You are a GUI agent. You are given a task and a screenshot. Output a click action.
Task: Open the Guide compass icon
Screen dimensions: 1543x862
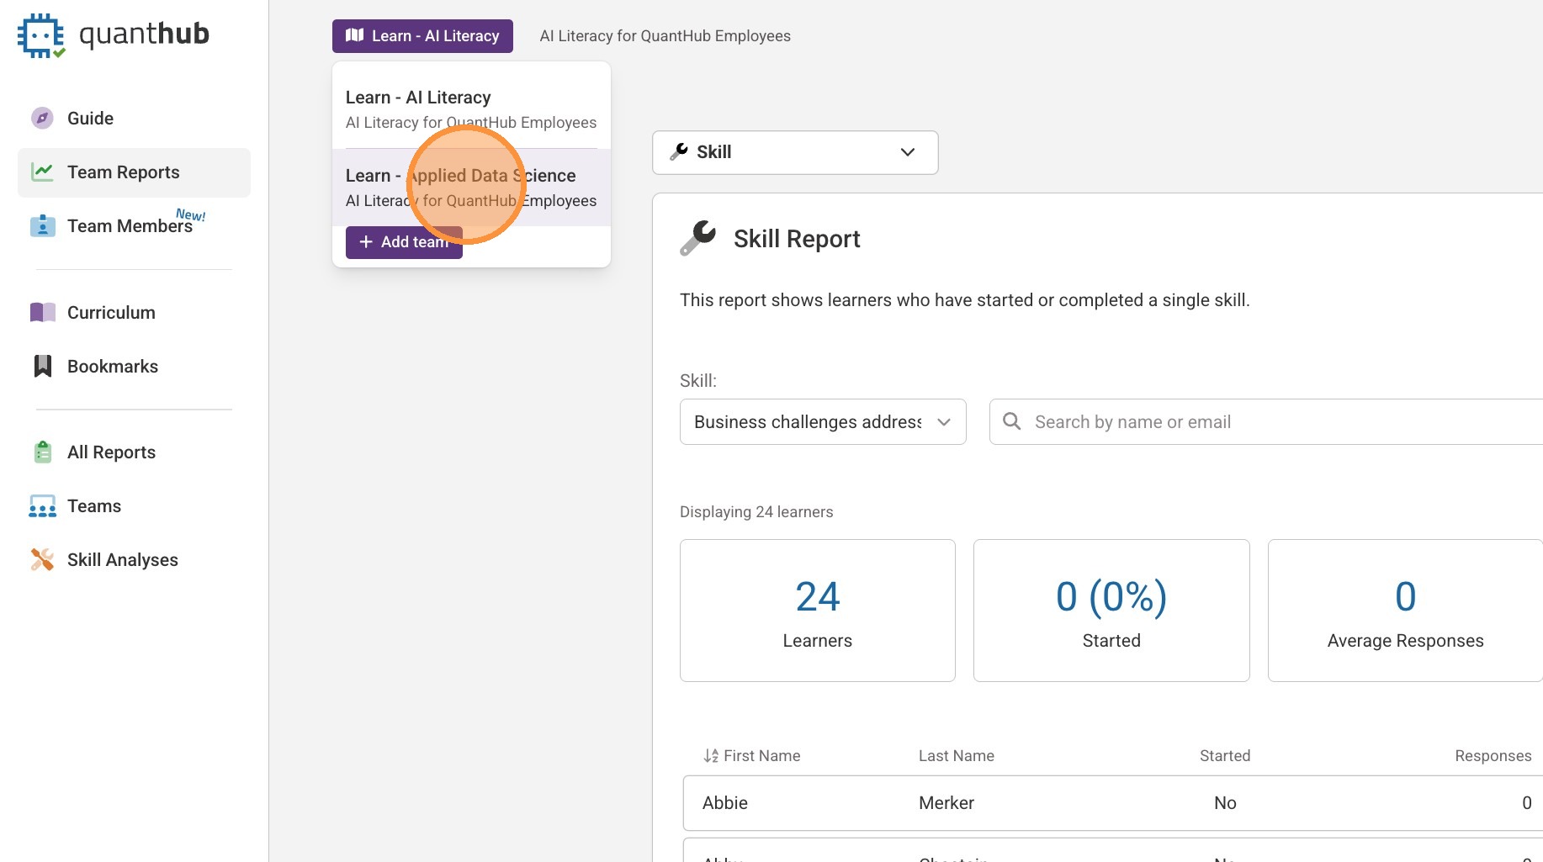click(x=42, y=119)
